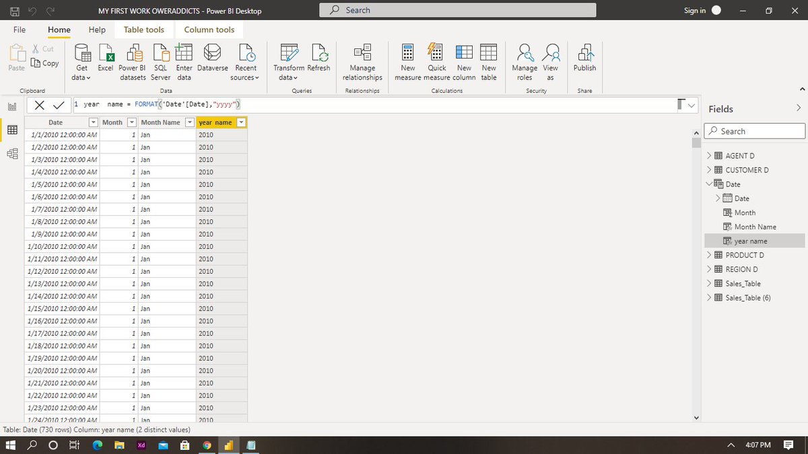Screen dimensions: 808x454
Task: Open the Month column filter dropdown
Action: click(131, 122)
